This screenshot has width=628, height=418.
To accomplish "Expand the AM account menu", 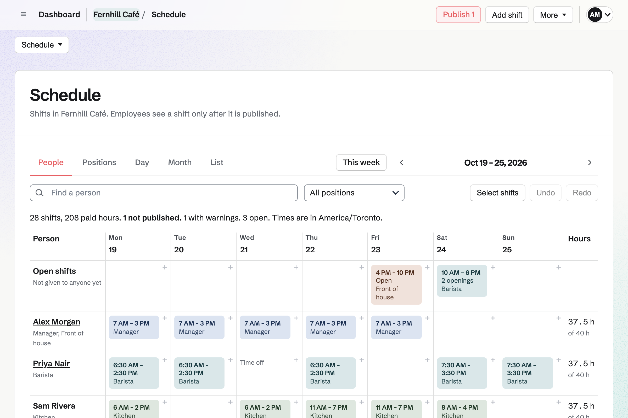I will [x=599, y=15].
